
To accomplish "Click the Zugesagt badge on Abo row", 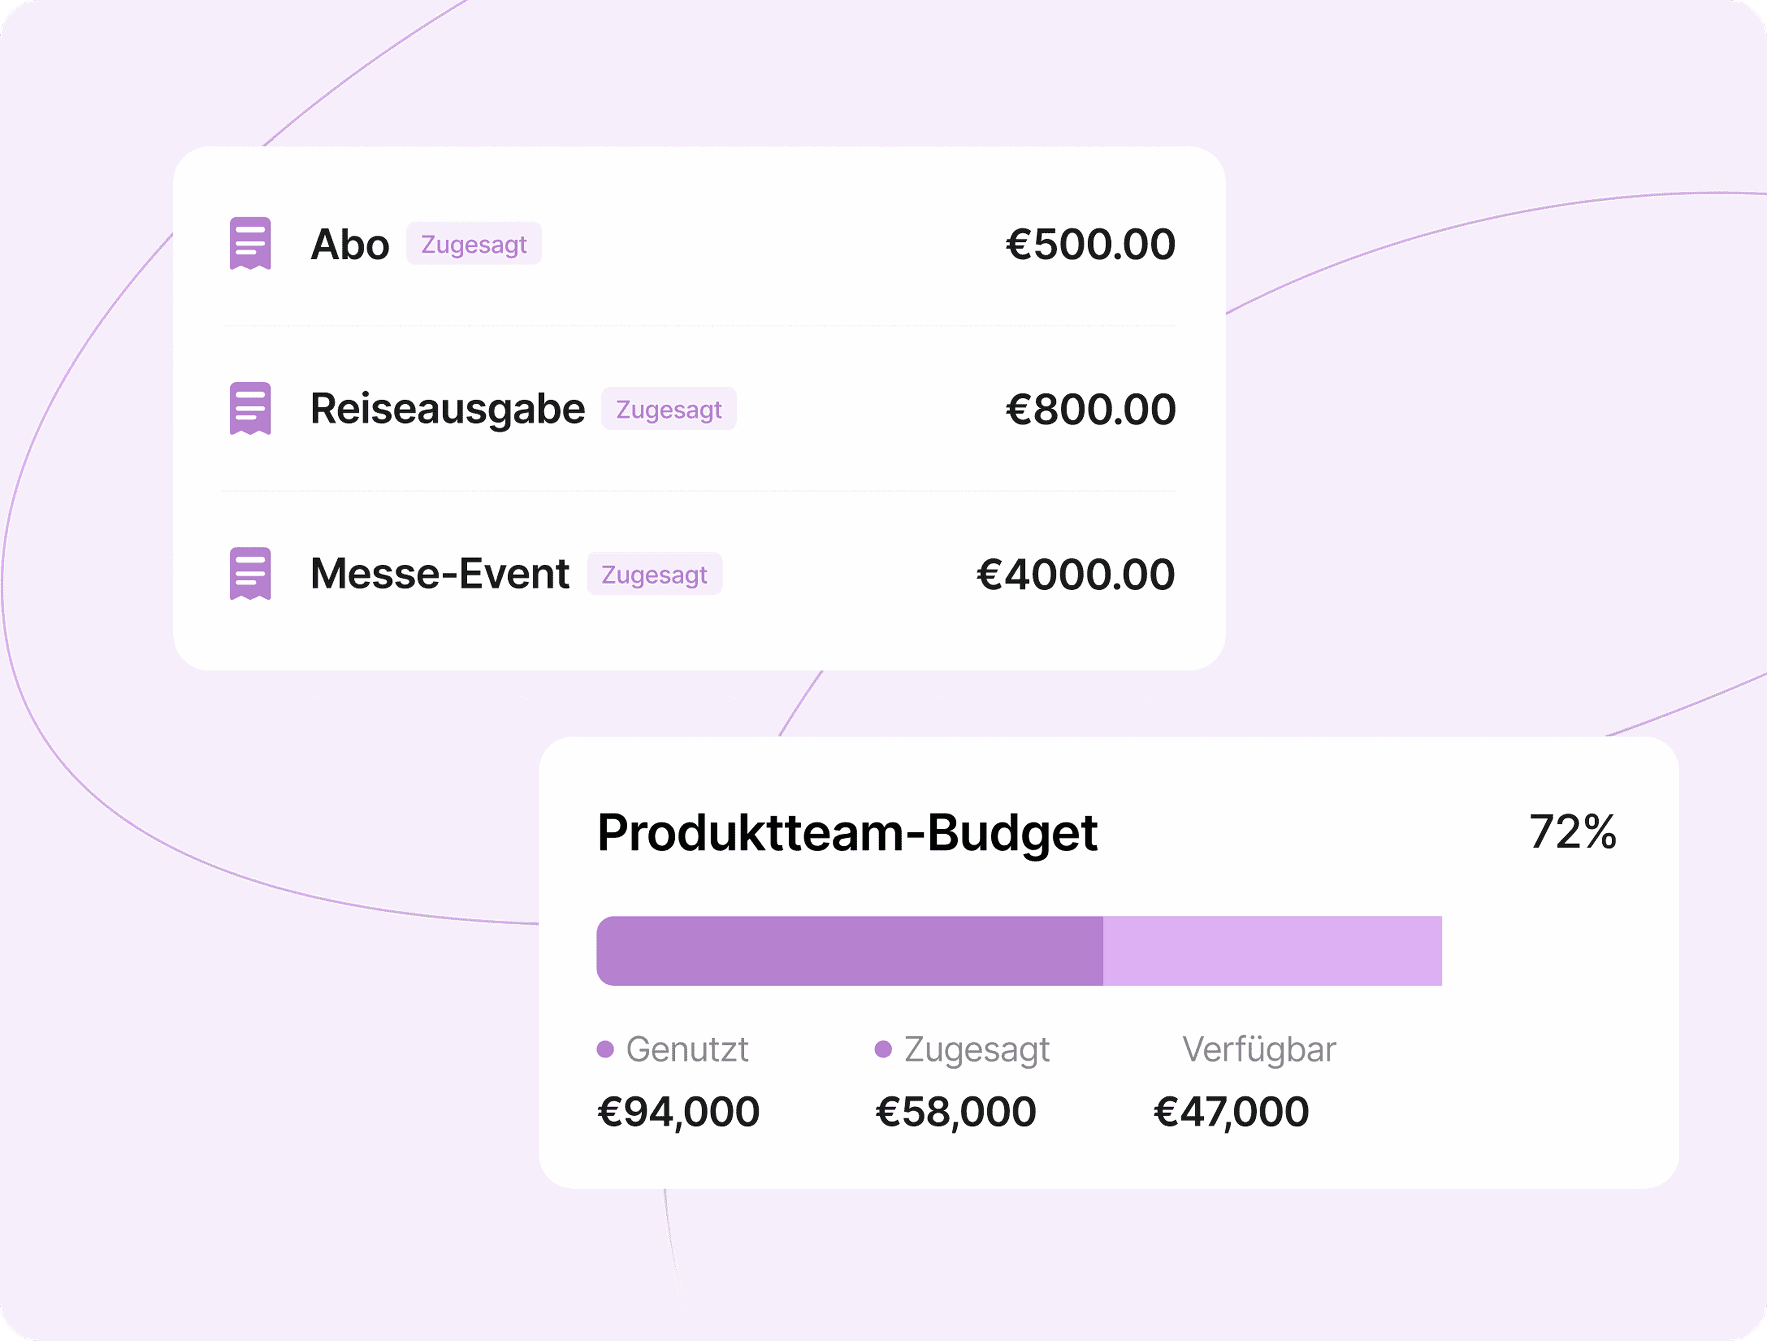I will click(474, 244).
